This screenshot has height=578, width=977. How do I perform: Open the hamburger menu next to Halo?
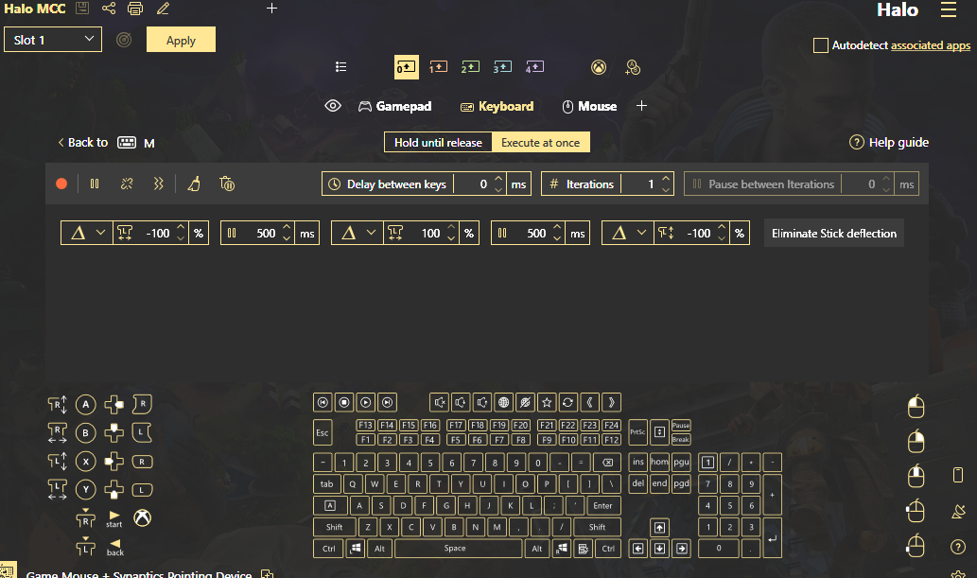click(948, 10)
